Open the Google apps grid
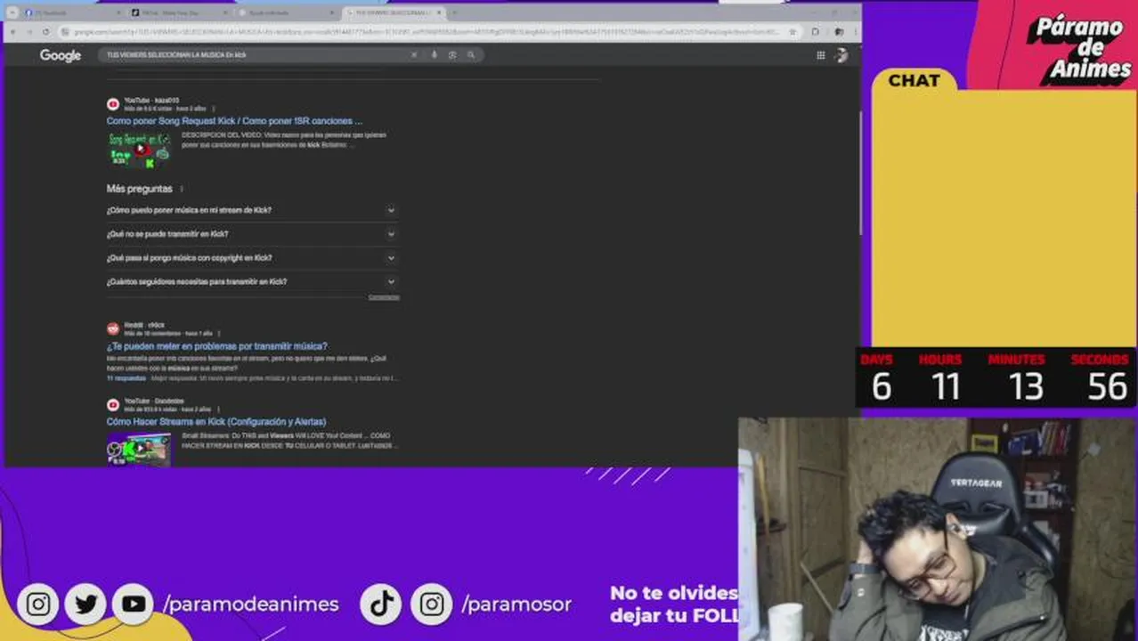1138x641 pixels. click(820, 55)
